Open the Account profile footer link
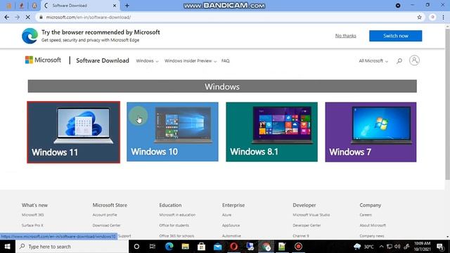This screenshot has height=253, width=450. coord(105,215)
